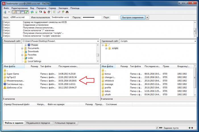Open the directory listing filters icon
The width and height of the screenshot is (199, 132).
(55, 12)
